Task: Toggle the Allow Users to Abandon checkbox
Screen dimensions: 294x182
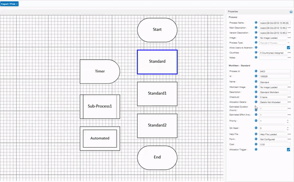Action: point(289,48)
